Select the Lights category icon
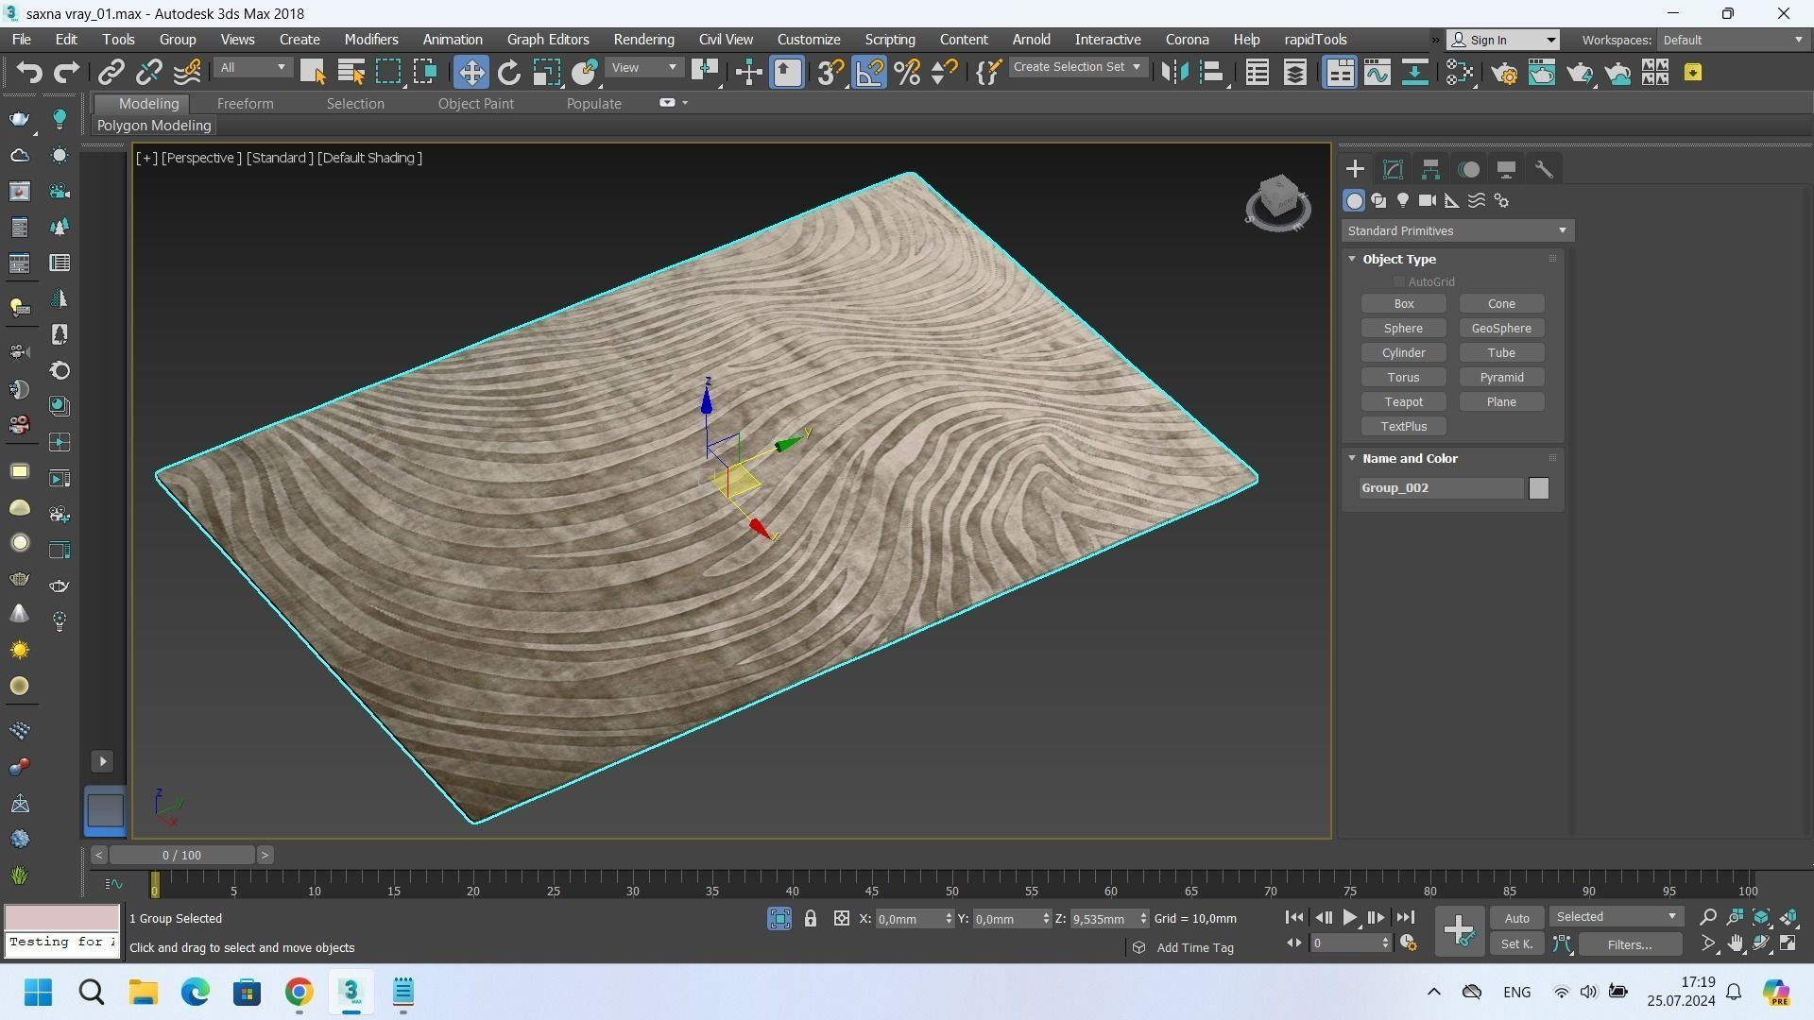Viewport: 1814px width, 1020px height. [x=1403, y=200]
